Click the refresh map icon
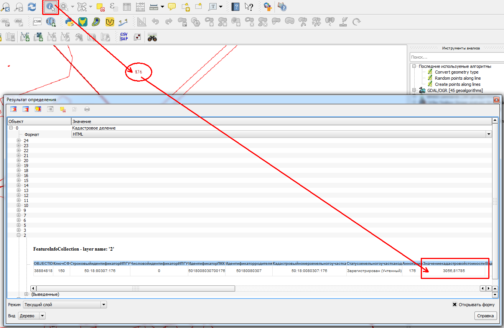 point(32,7)
